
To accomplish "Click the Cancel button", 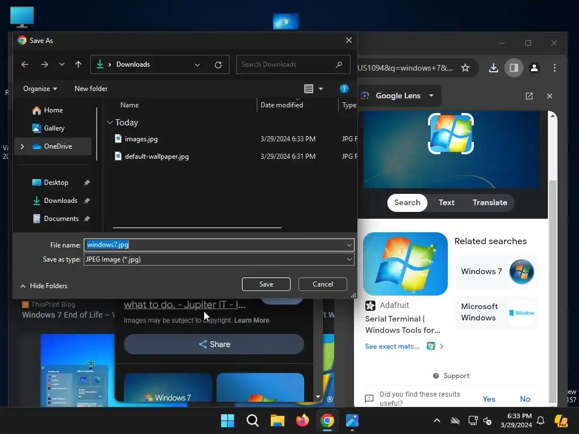I will coord(323,284).
